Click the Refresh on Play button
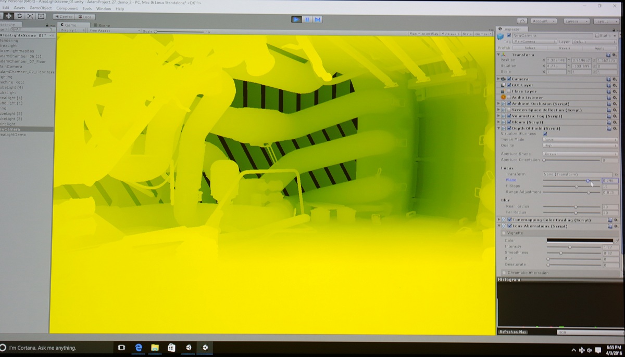Screen dimensions: 625x357 point(513,332)
